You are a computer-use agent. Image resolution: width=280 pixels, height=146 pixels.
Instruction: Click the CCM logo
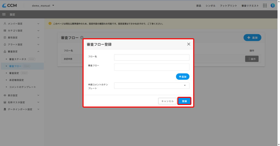9,5
